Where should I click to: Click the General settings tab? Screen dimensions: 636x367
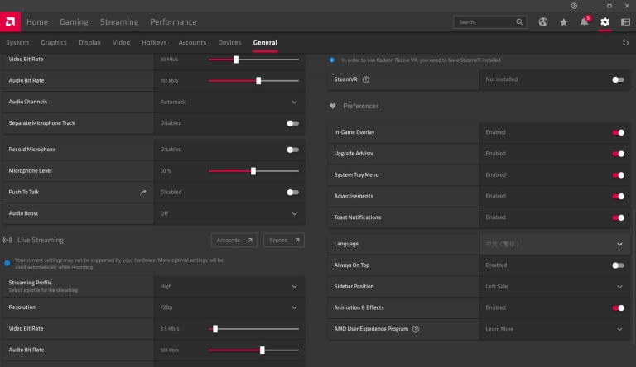[265, 42]
